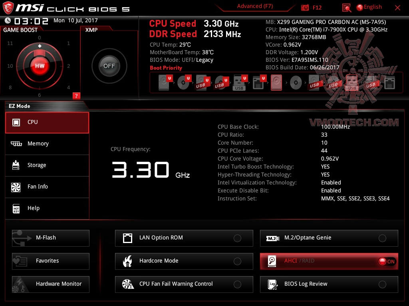Click the 03:02 clock time
The image size is (409, 306).
(31, 21)
